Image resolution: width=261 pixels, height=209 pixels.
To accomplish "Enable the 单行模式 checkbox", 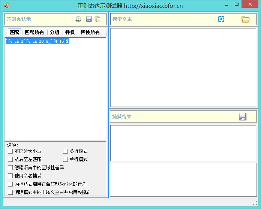I will (x=65, y=160).
